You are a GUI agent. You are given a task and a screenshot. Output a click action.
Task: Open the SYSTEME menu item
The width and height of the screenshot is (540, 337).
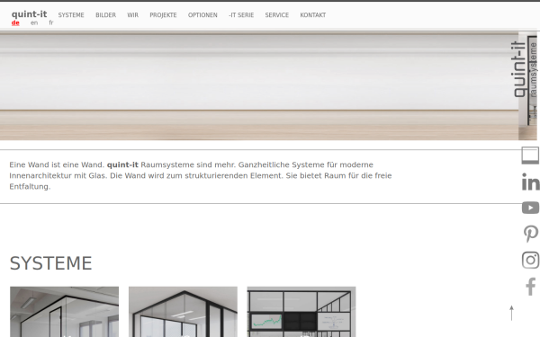point(71,15)
